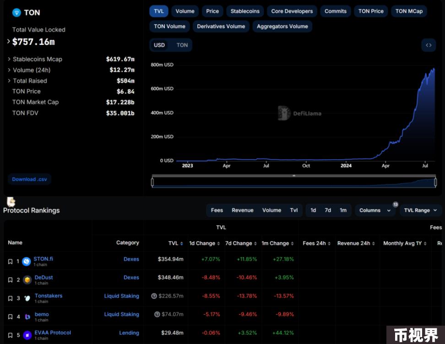Select the Revenue rankings tab
Screen dimensions: 445x344
pyautogui.click(x=243, y=210)
